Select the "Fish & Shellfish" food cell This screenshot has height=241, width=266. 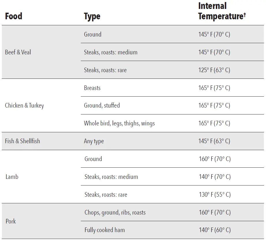pyautogui.click(x=23, y=141)
